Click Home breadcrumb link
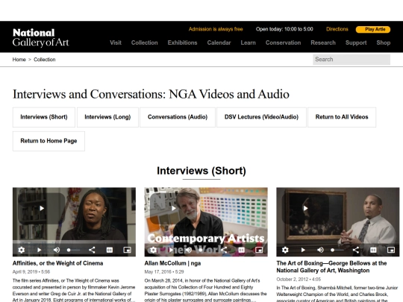This screenshot has width=403, height=302. [19, 60]
